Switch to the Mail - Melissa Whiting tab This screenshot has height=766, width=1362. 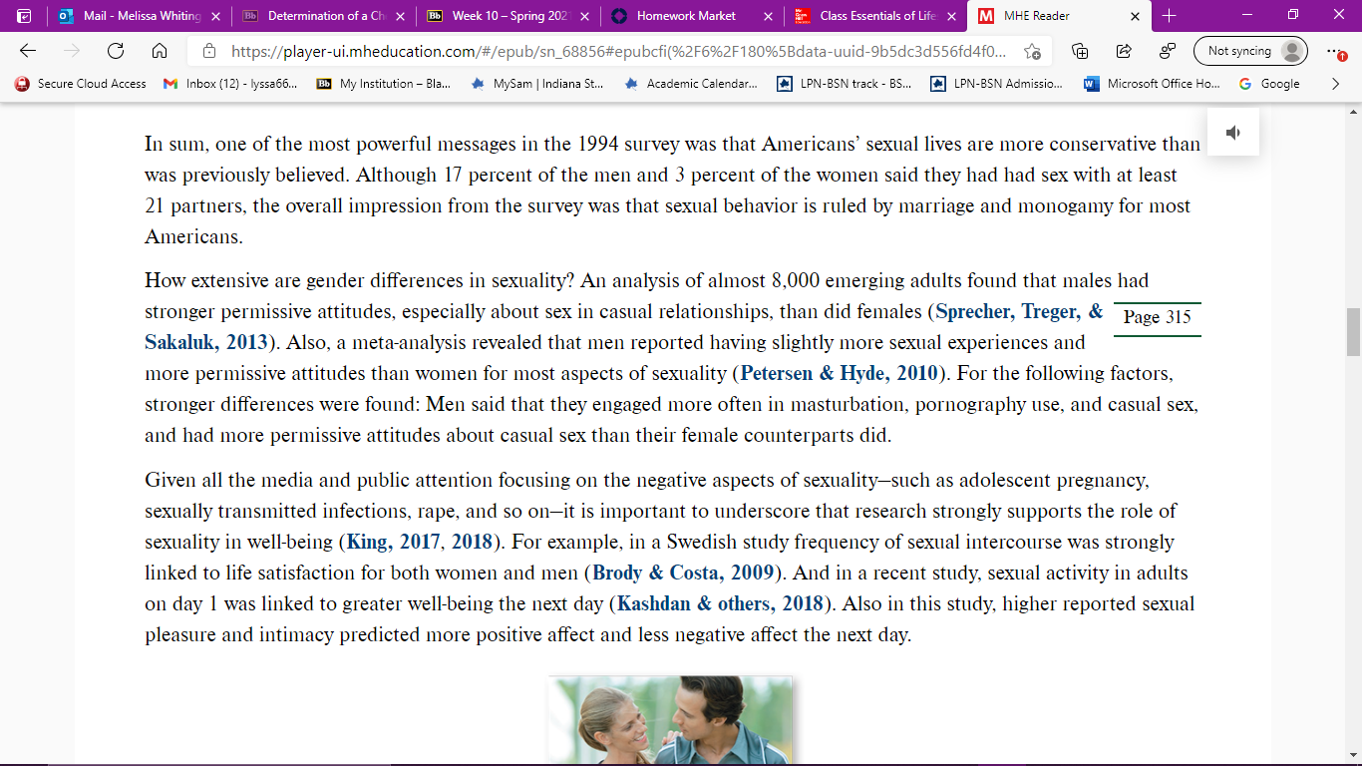tap(139, 16)
